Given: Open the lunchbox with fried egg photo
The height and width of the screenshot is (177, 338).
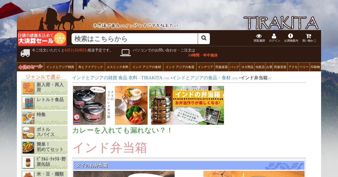Looking at the screenshot, I should click(131, 105).
